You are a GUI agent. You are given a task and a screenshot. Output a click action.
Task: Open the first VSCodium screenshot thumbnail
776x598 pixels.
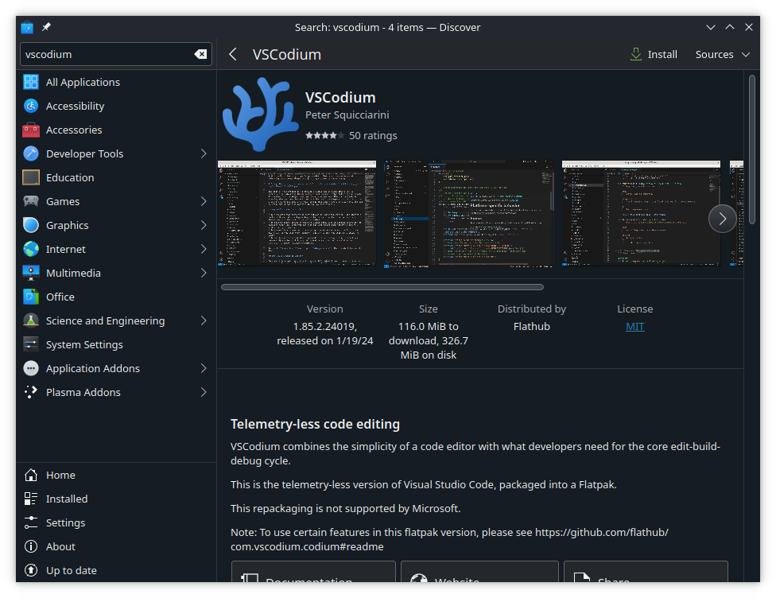click(297, 213)
